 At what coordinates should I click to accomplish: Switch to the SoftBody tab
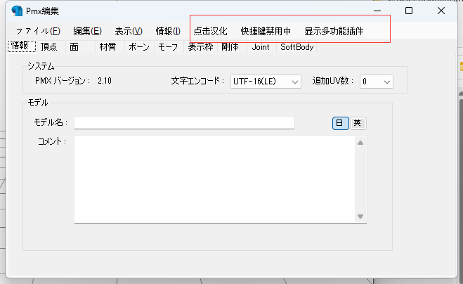(296, 47)
